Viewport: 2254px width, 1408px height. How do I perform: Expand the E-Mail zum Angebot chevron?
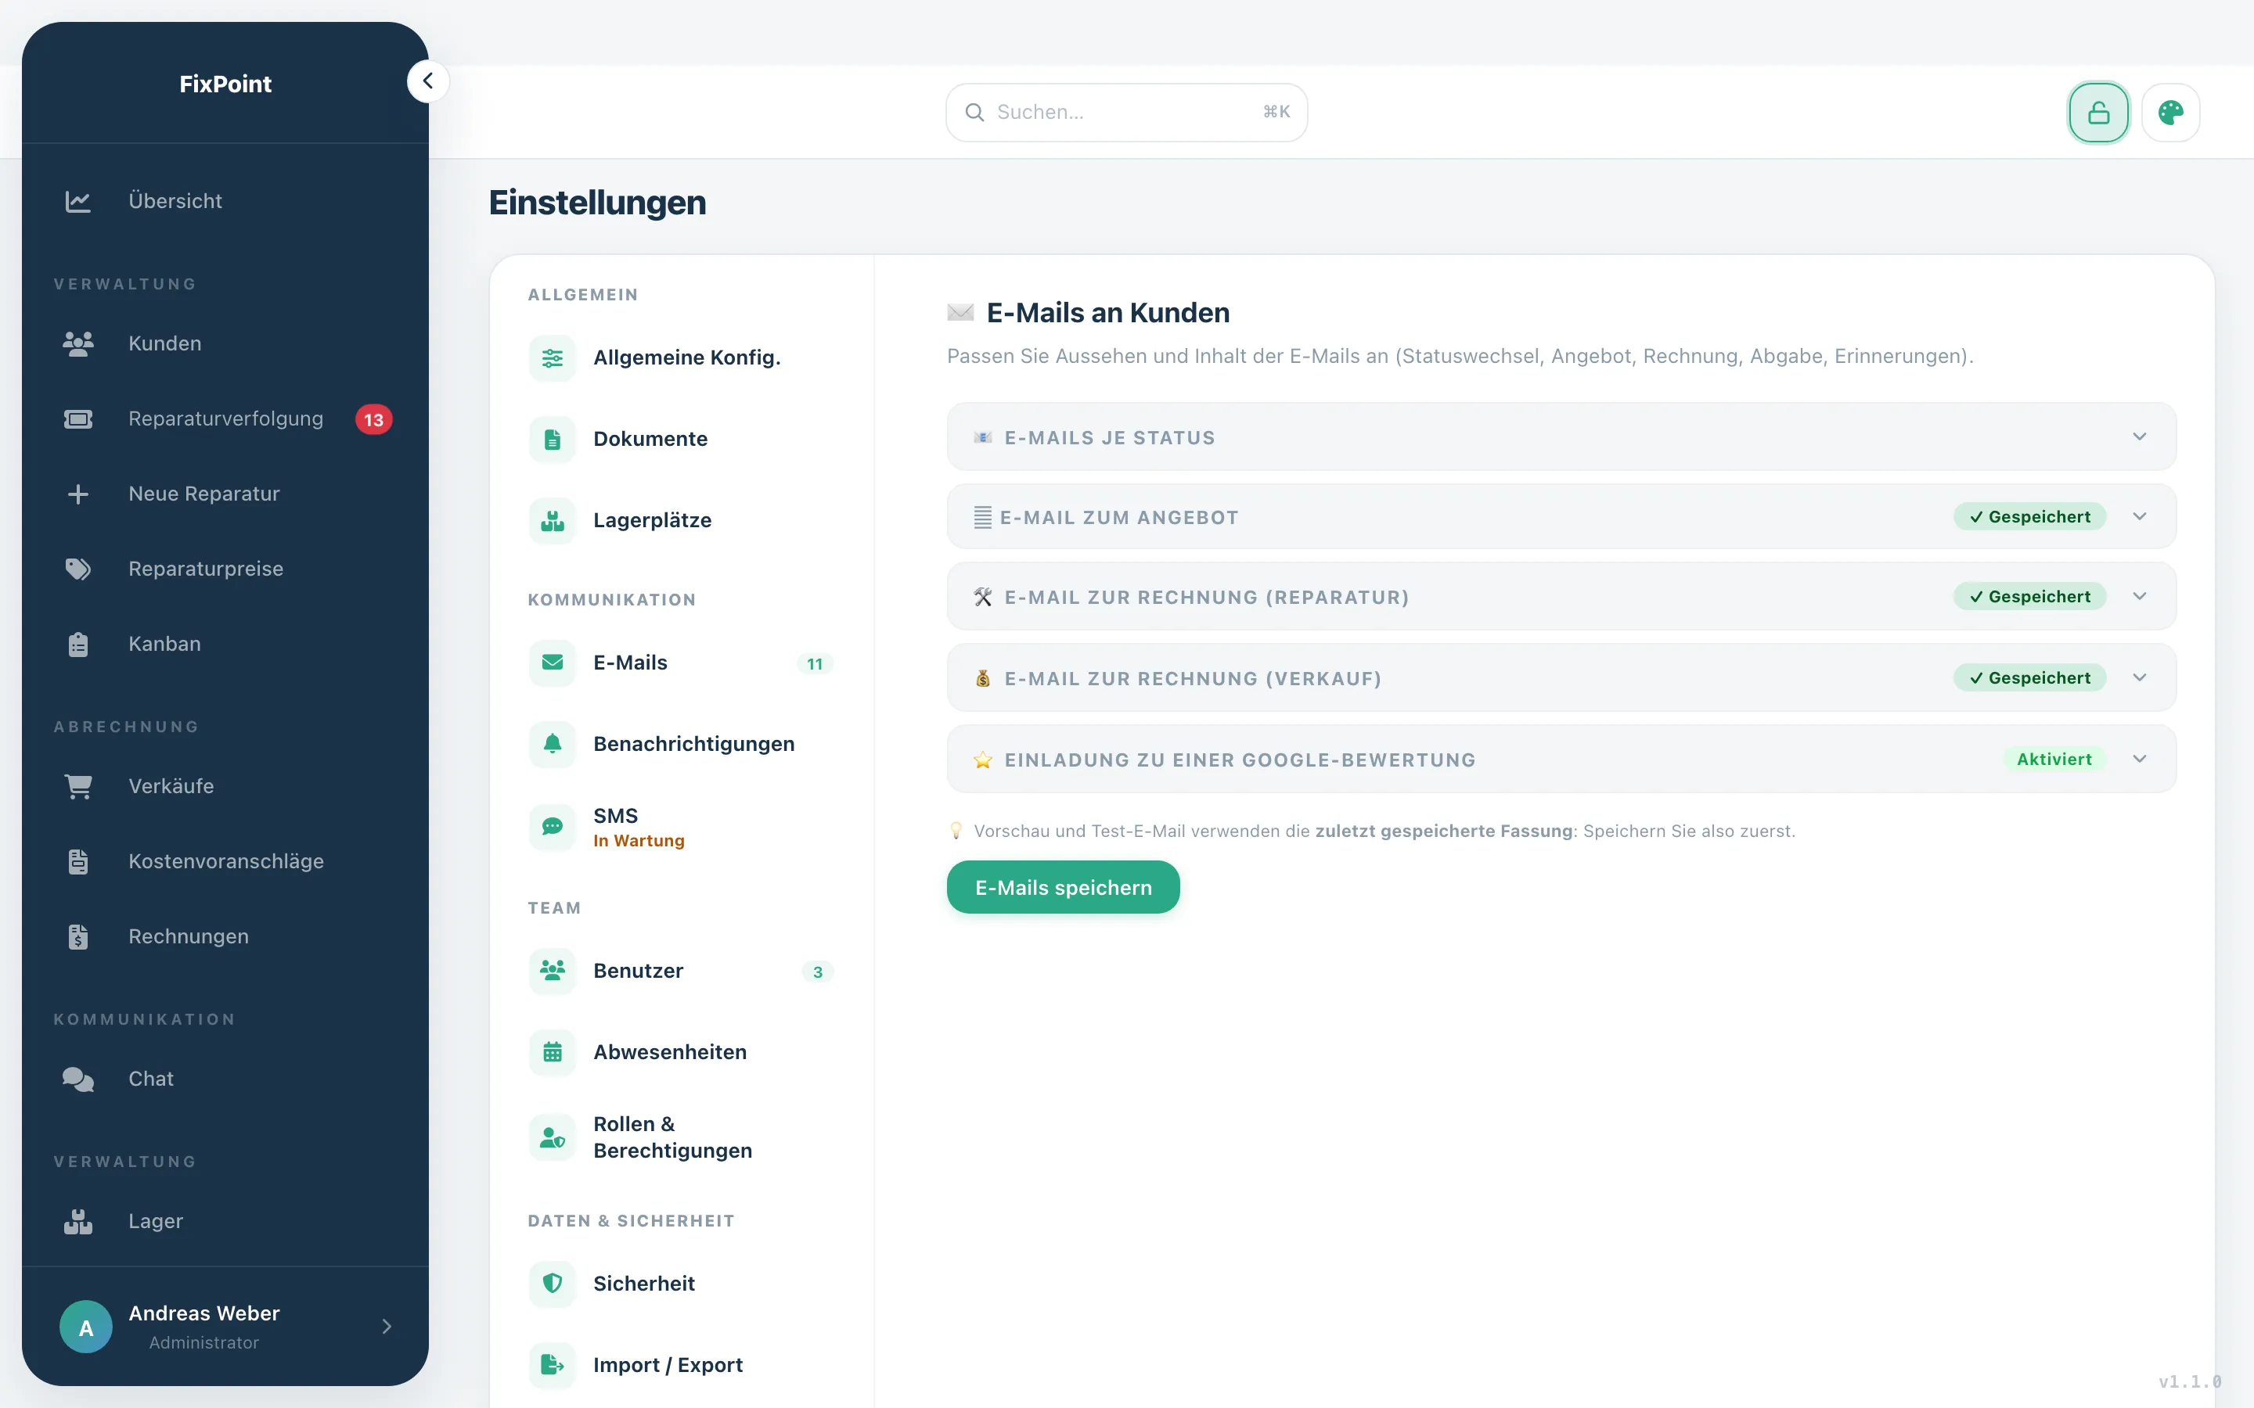pyautogui.click(x=2140, y=517)
